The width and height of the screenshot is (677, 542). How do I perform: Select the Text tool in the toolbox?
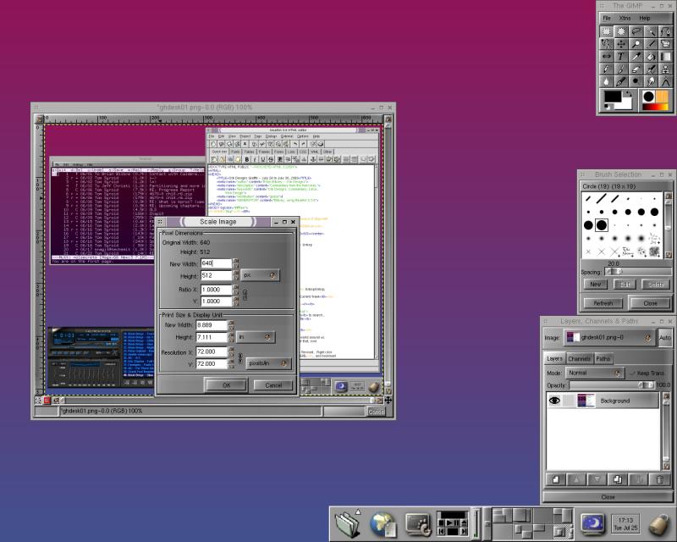pos(621,56)
